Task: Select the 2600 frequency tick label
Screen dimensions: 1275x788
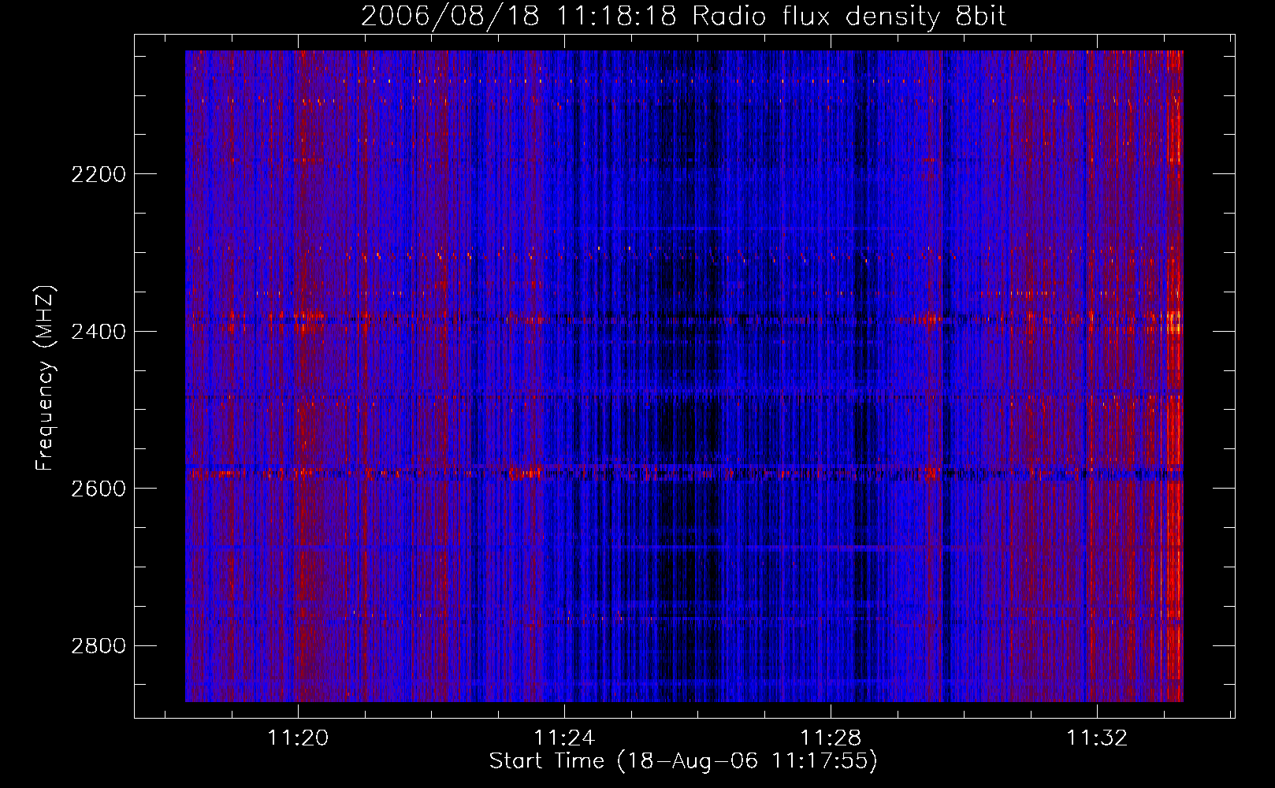Action: click(x=99, y=489)
